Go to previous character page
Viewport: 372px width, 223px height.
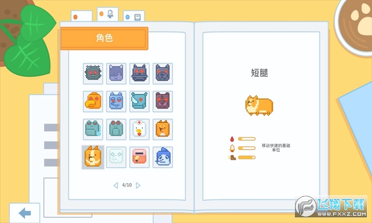click(x=116, y=185)
